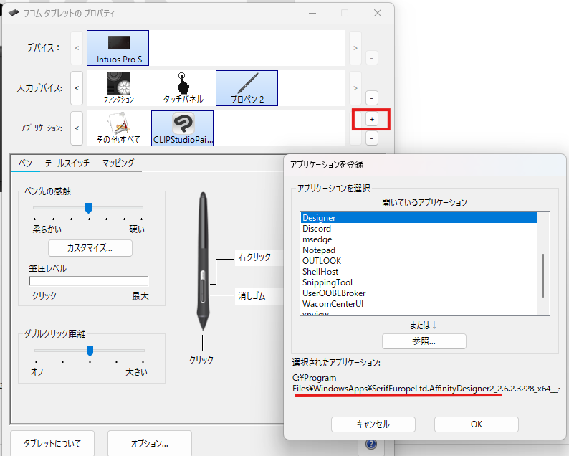
Task: Click the blue help question mark icon
Action: pos(370,444)
